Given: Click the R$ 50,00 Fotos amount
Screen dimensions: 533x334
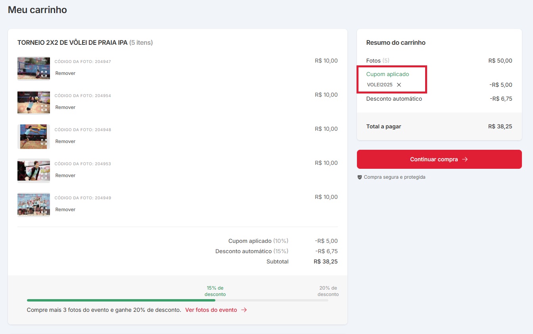Looking at the screenshot, I should coord(500,61).
